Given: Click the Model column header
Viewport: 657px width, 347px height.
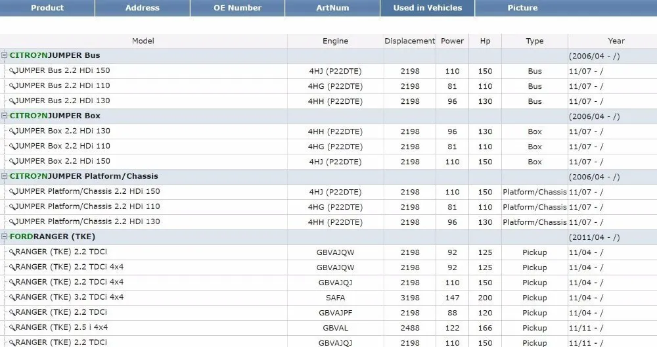Looking at the screenshot, I should pos(143,41).
